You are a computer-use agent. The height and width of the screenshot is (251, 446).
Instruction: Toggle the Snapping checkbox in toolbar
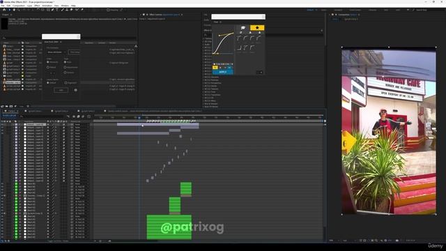pos(108,10)
